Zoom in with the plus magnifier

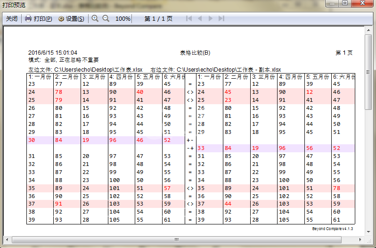(95, 18)
